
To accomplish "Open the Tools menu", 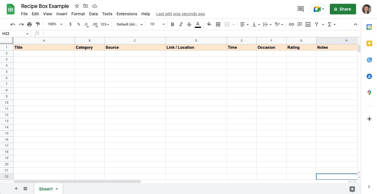I will (x=107, y=14).
